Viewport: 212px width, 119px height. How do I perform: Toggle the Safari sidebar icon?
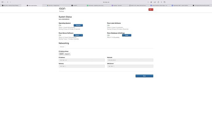pyautogui.click(x=2, y=2)
